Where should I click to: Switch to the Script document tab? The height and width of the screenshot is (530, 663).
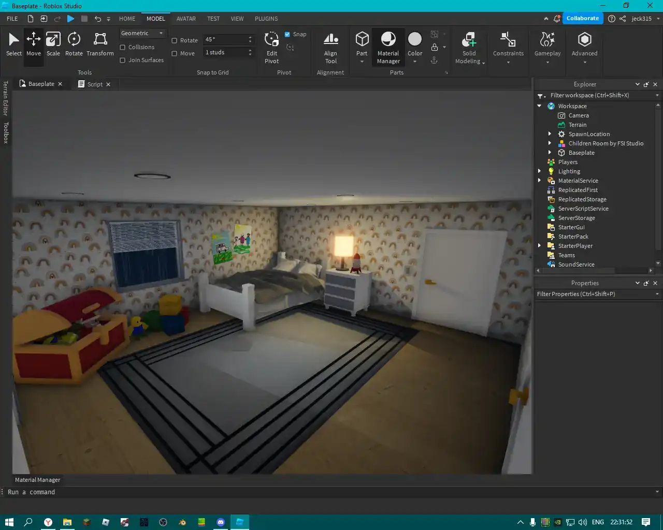95,84
